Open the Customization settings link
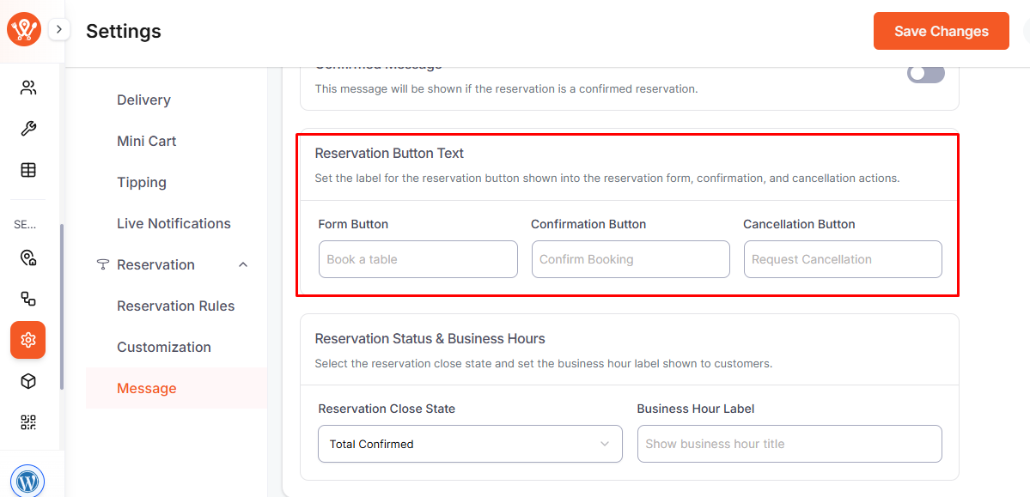Screen dimensions: 1030x497 pyautogui.click(x=164, y=347)
